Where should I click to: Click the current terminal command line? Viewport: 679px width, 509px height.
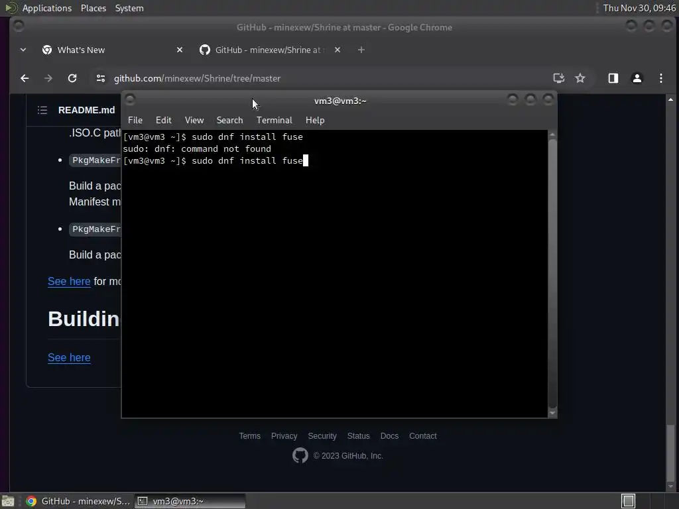pos(216,160)
